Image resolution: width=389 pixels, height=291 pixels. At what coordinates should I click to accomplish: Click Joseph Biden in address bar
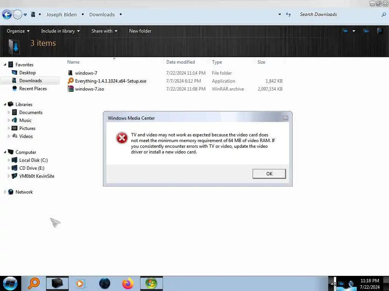(x=61, y=15)
